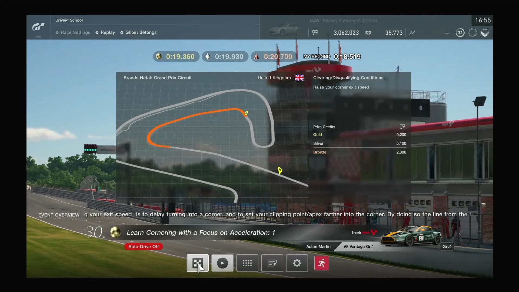Open the daily workout graph icon
Viewport: 519px width, 292px height.
[x=412, y=33]
